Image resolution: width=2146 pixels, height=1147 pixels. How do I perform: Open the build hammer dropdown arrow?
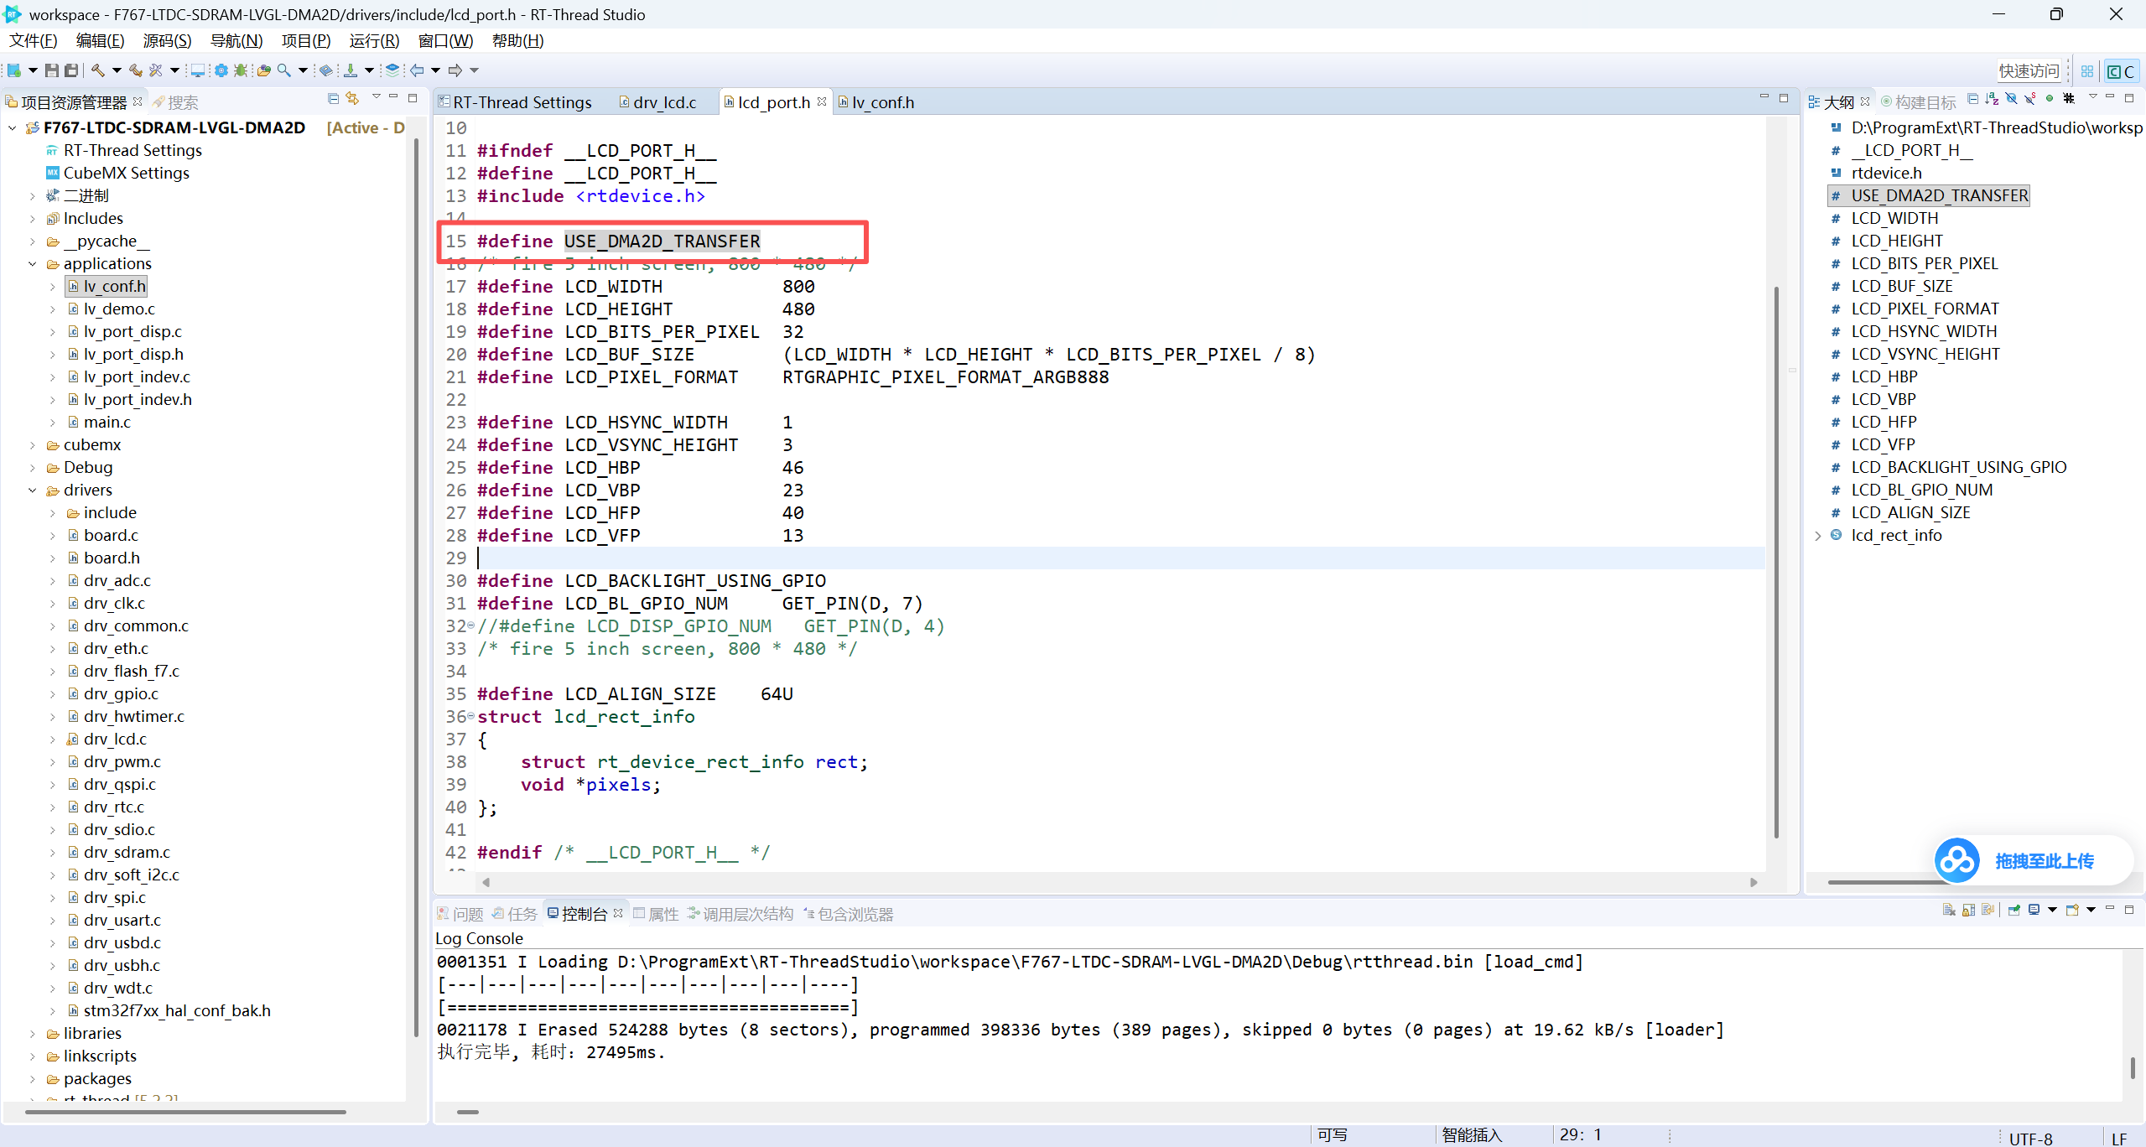[x=117, y=70]
